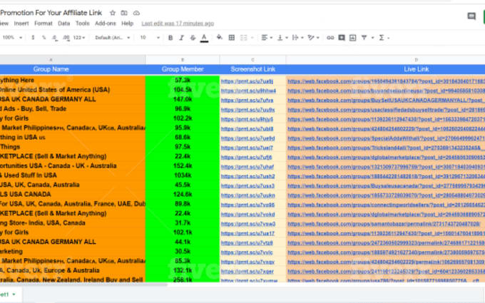
Task: Select column B header
Action: 183,60
